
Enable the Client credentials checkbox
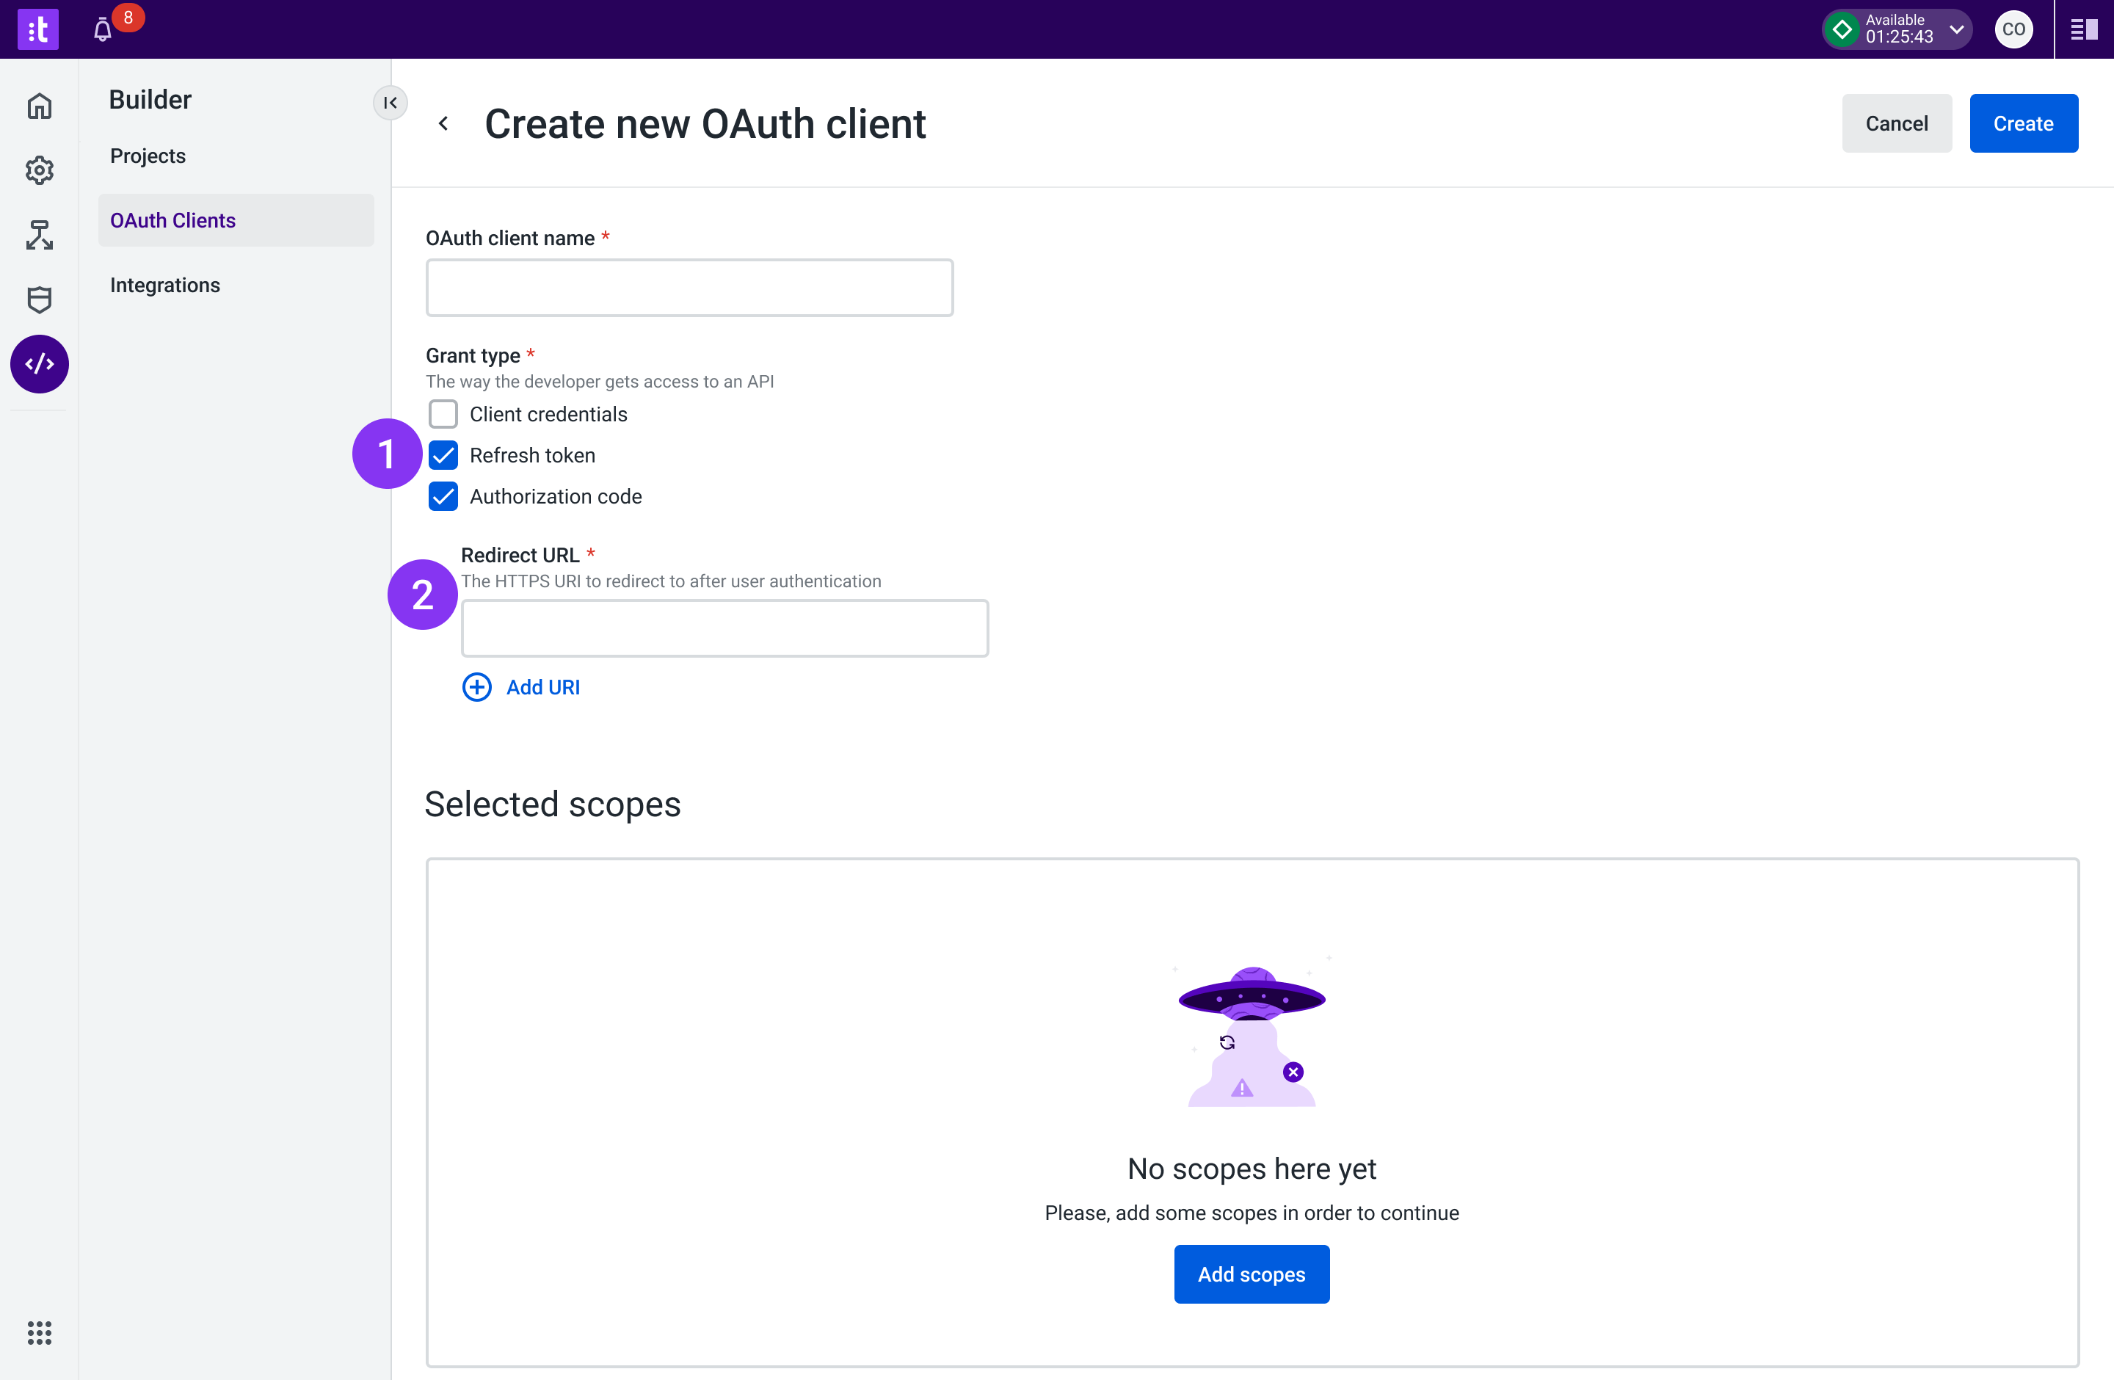(443, 414)
